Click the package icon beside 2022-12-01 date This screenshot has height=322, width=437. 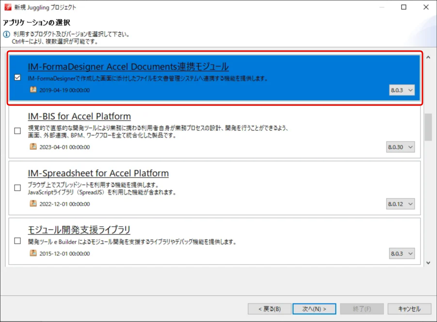(33, 204)
